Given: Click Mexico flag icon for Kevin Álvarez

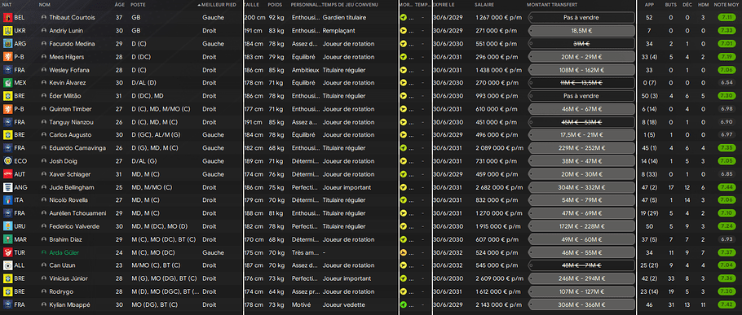Looking at the screenshot, I should click(x=7, y=83).
